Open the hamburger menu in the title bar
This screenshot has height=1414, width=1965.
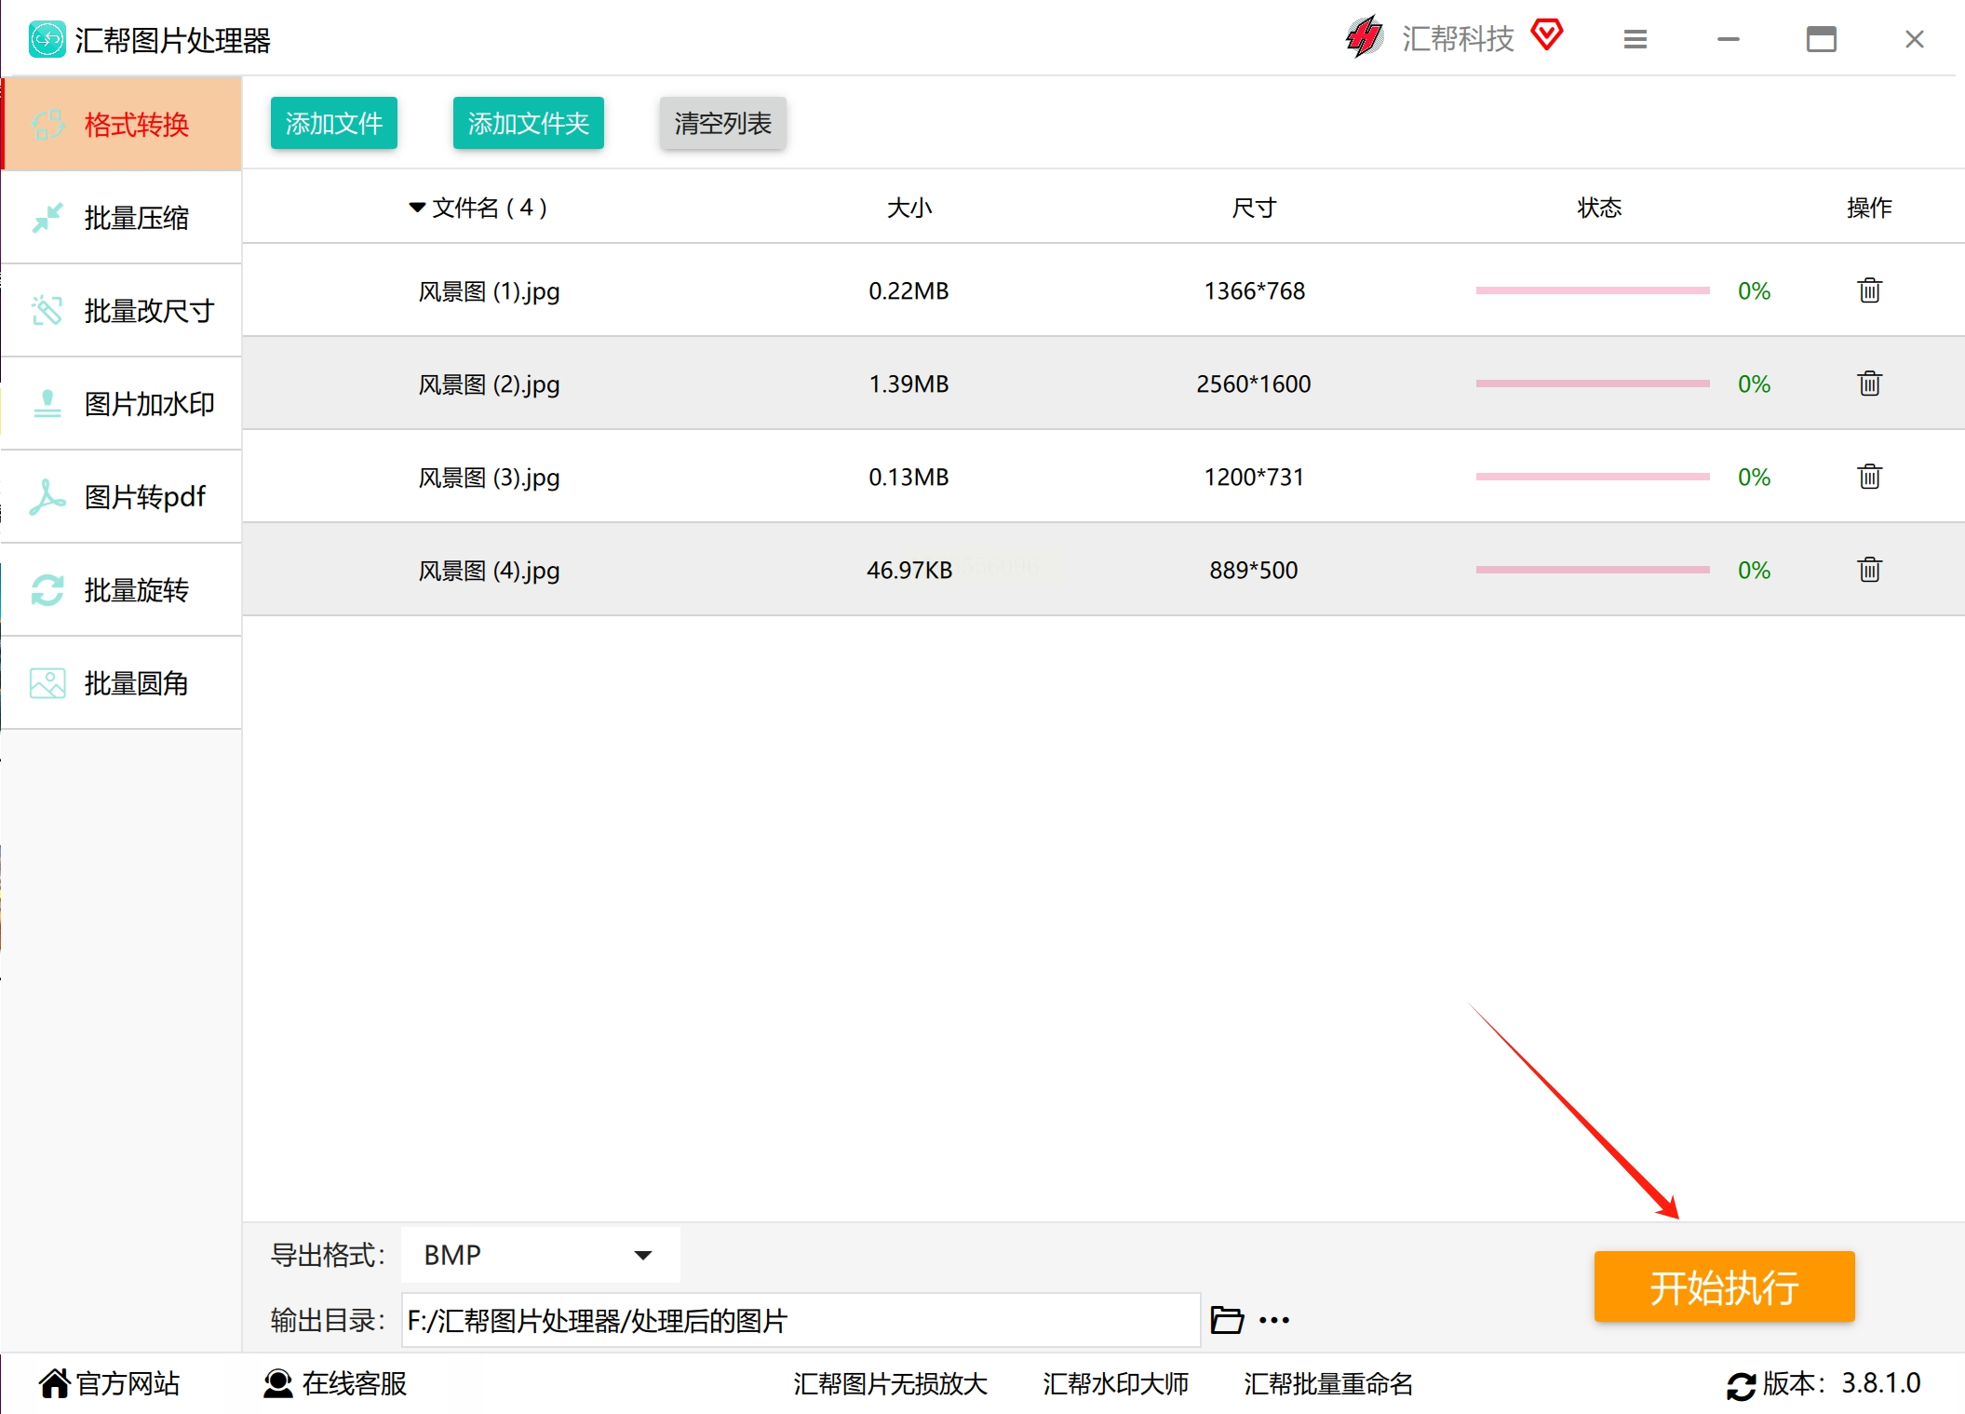(1635, 39)
